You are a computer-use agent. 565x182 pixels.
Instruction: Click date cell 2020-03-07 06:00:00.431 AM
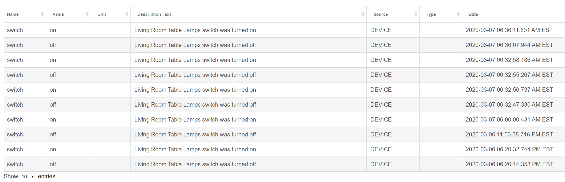pyautogui.click(x=509, y=120)
